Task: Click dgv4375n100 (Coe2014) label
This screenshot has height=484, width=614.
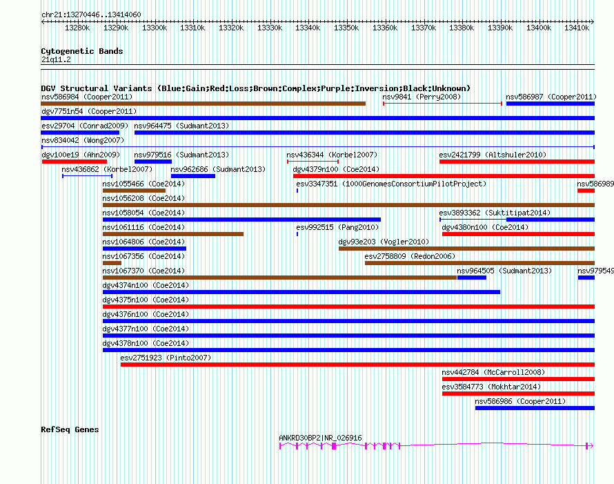Action: click(x=146, y=300)
